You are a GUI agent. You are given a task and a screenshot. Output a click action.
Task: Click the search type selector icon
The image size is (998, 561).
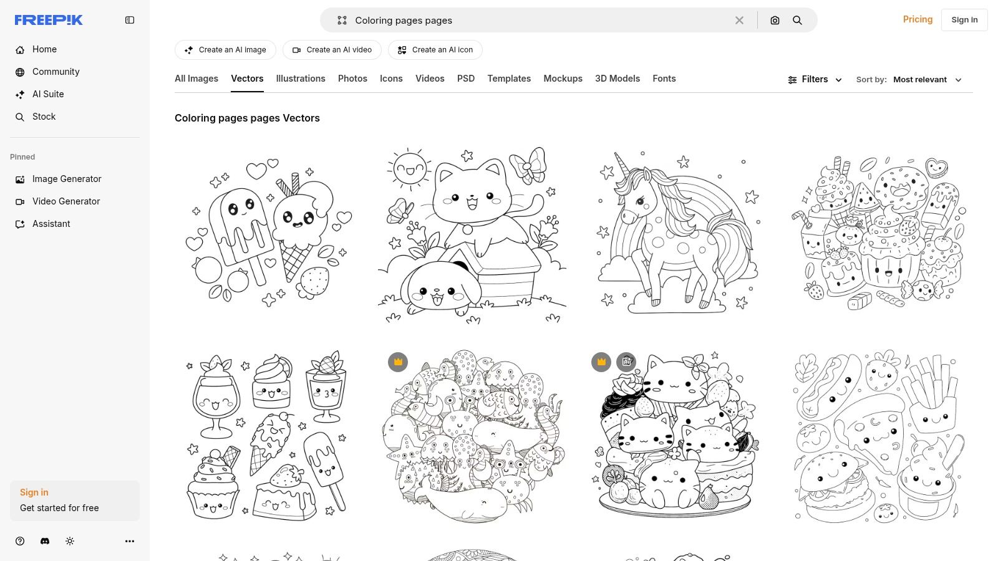(342, 20)
